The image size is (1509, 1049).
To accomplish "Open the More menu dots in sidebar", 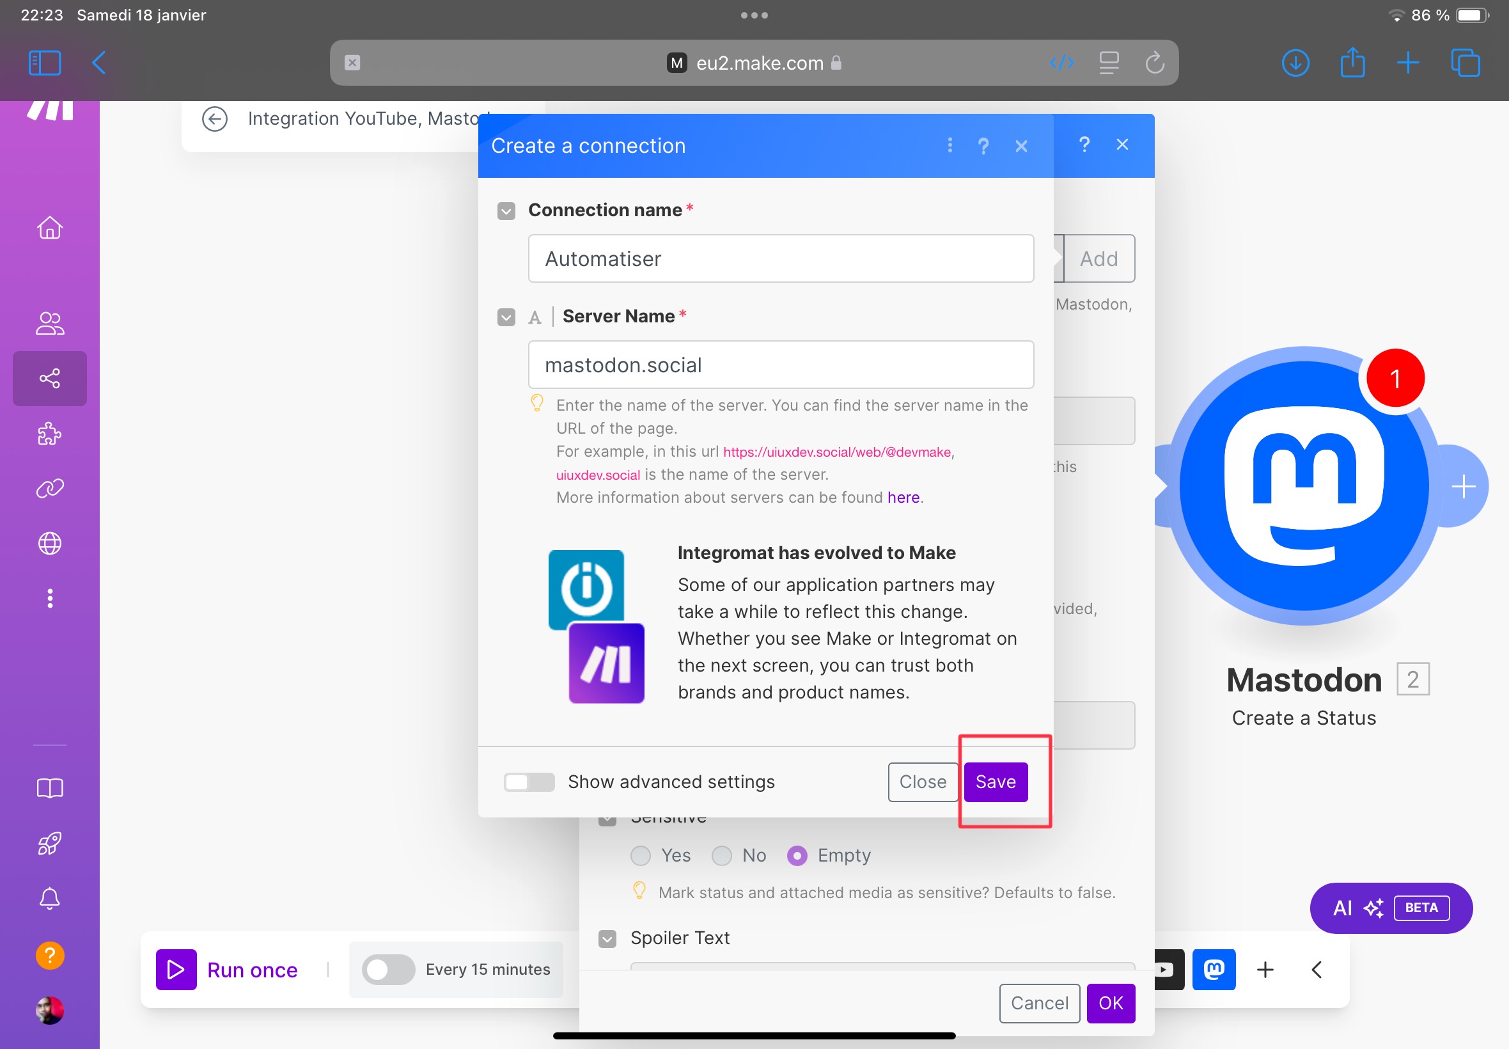I will click(50, 598).
